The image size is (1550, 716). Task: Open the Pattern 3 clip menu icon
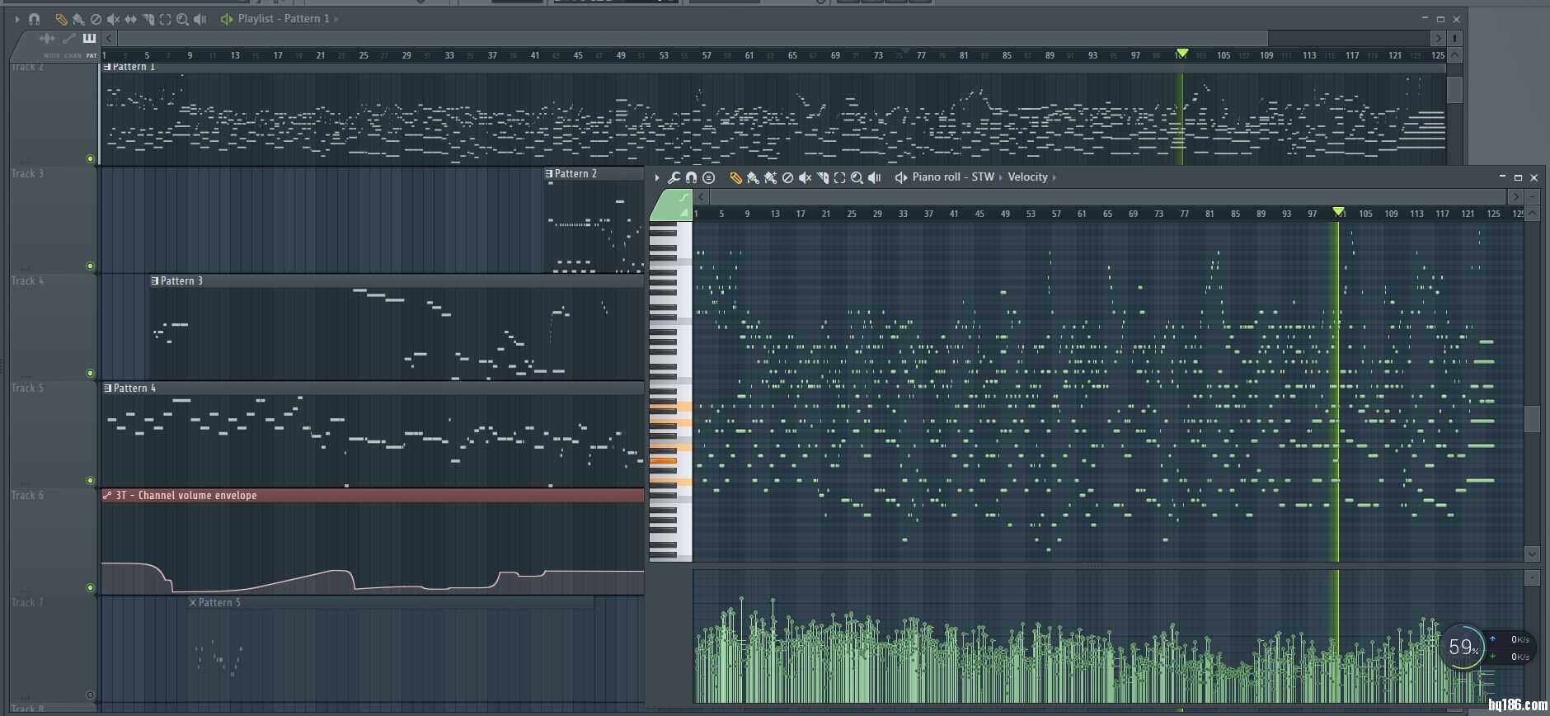pos(155,280)
